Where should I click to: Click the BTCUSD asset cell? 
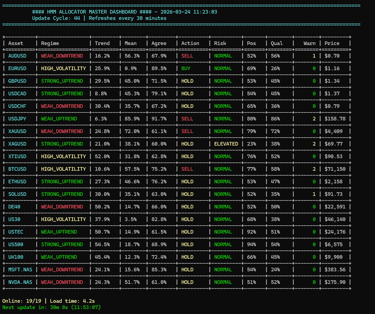(17, 169)
